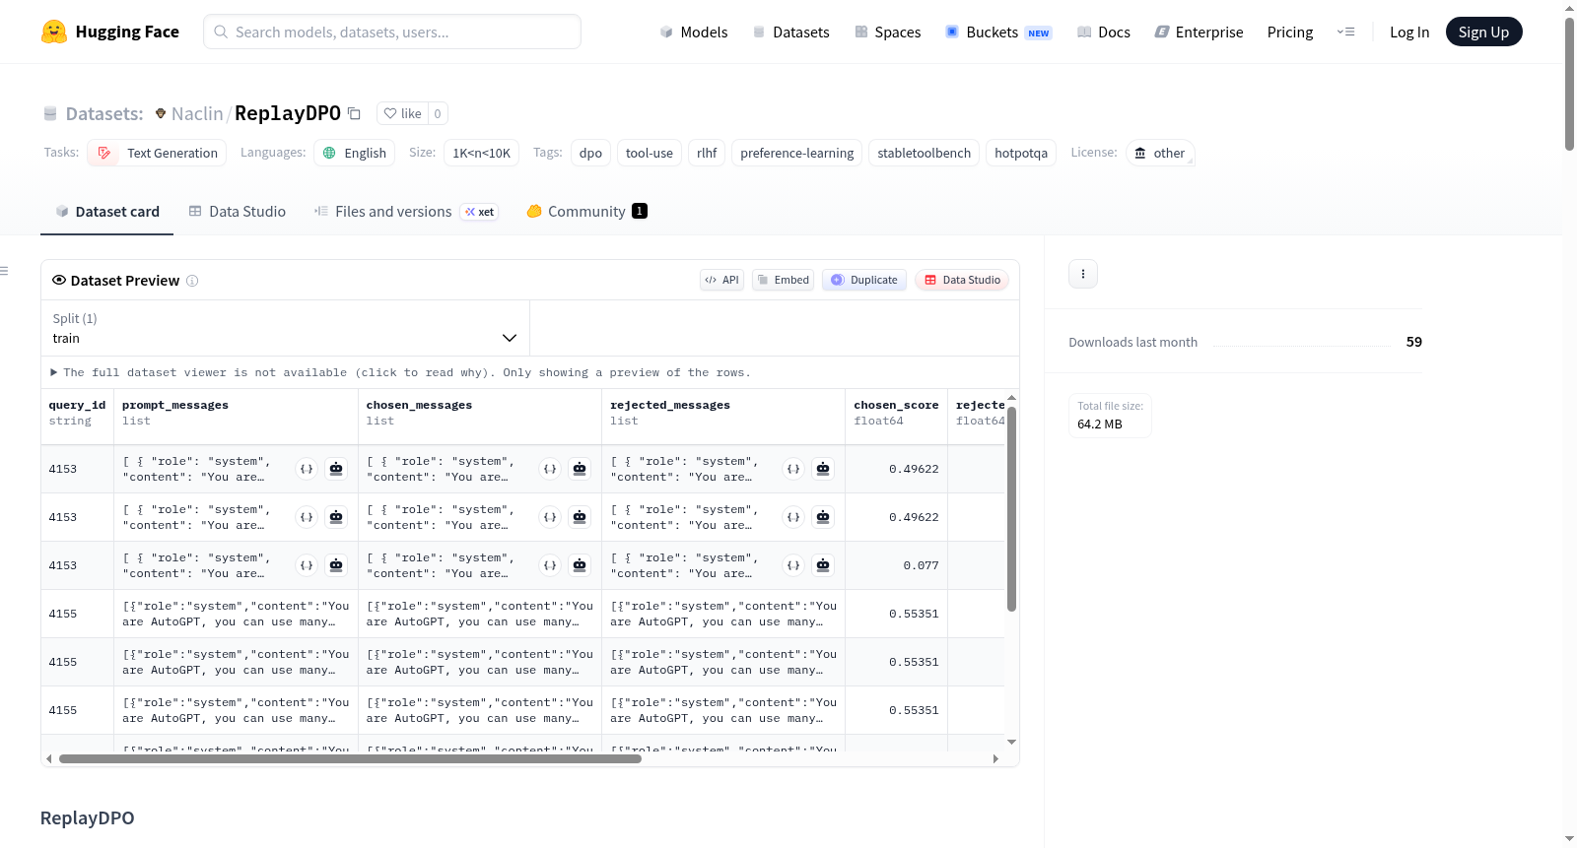Viewport: 1577px width, 848px height.
Task: Click the Embed button
Action: click(784, 280)
